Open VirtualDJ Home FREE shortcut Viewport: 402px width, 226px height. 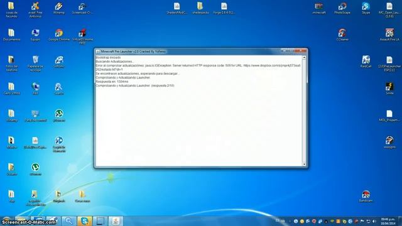click(x=82, y=36)
